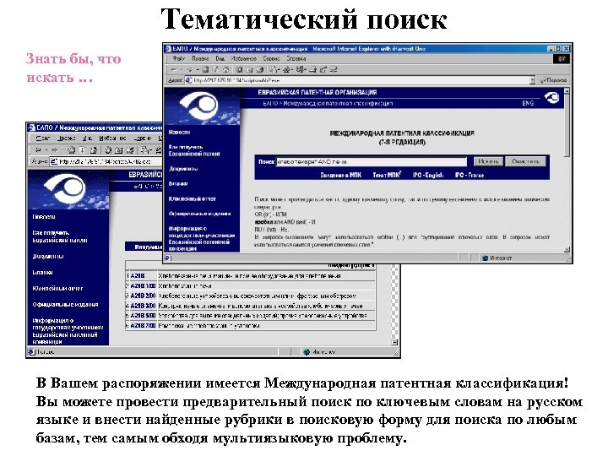This screenshot has height=456, width=608.
Task: Click scroll-down arrow in rear window
Action: click(394, 342)
